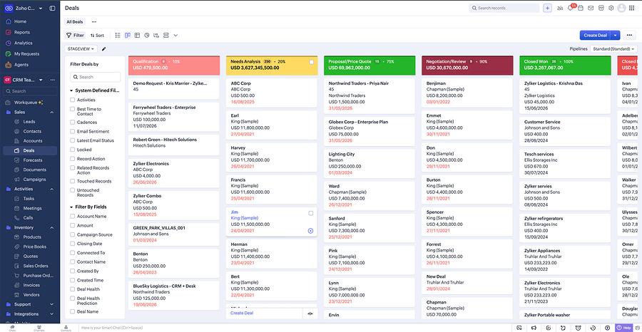Open the apps grid launcher icon
Viewport: 642px width, 332px height.
(x=632, y=8)
